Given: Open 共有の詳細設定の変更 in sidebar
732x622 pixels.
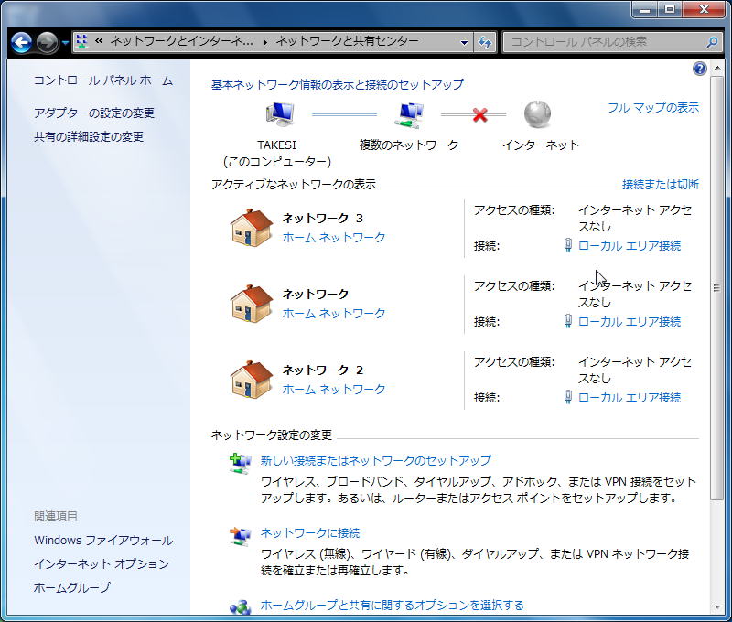Looking at the screenshot, I should coord(89,136).
